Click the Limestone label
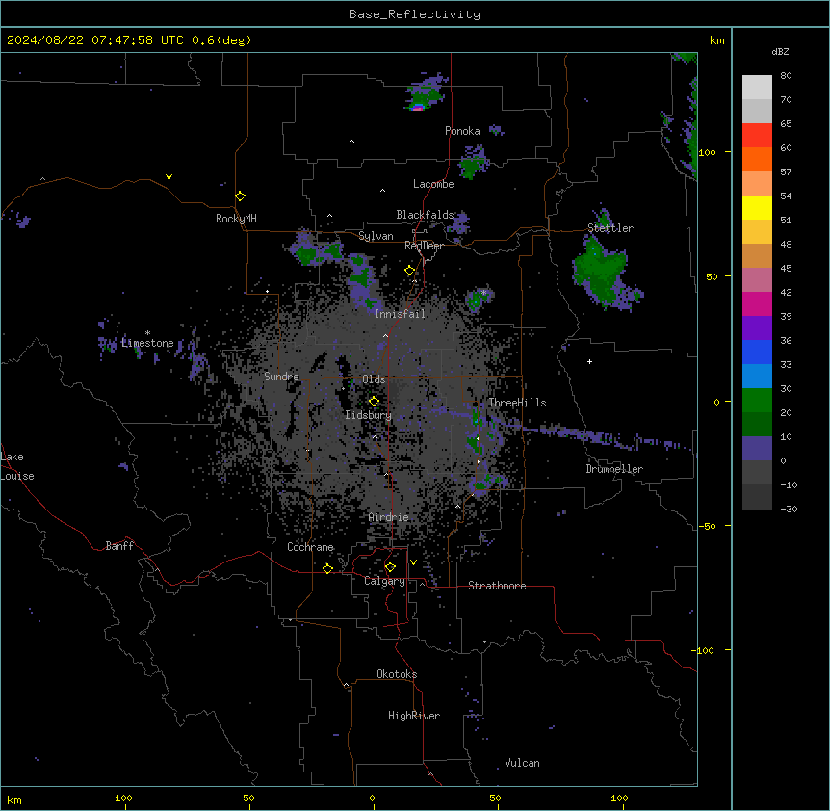Screen dimensions: 830x811 coord(147,343)
